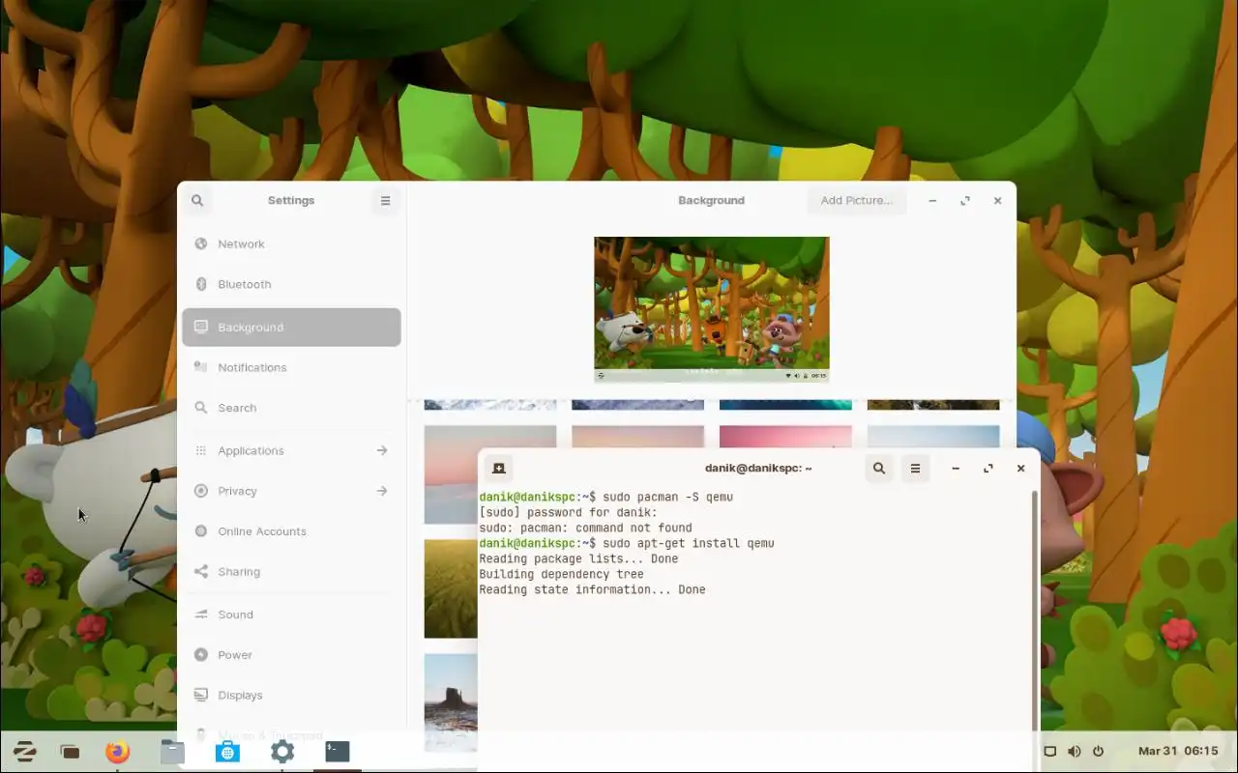The height and width of the screenshot is (773, 1238).
Task: Click the Add Picture button
Action: point(856,200)
